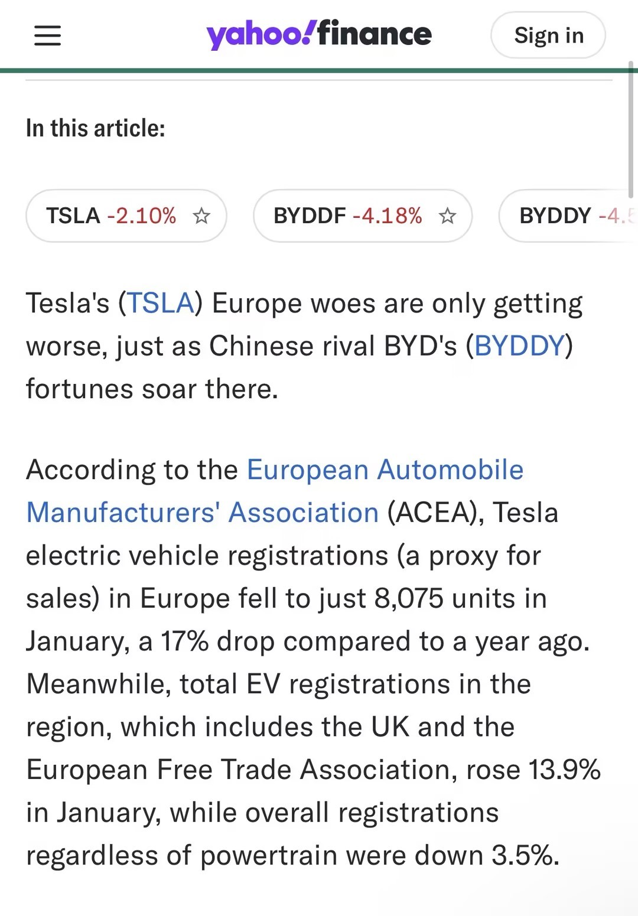The height and width of the screenshot is (916, 638).
Task: Click BYDDF's -4.18% price change
Action: 388,216
